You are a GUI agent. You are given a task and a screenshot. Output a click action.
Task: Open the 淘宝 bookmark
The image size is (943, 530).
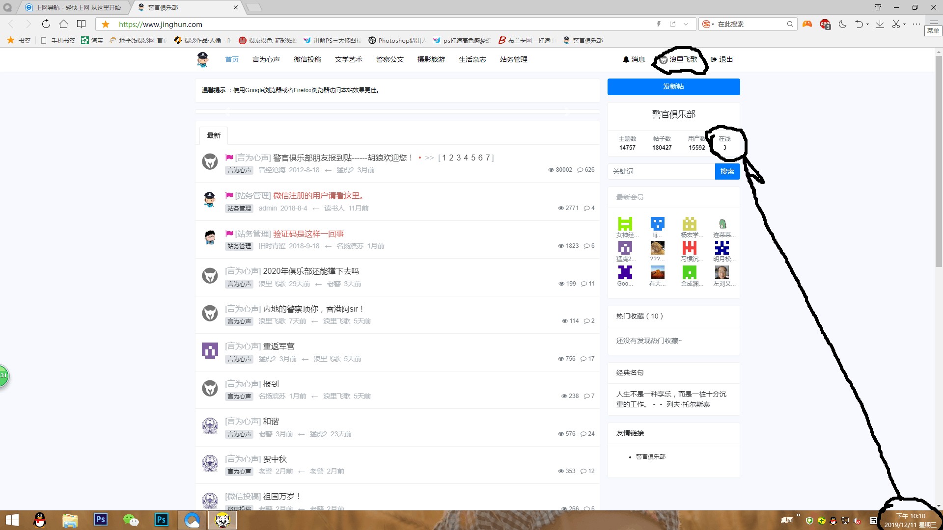[92, 40]
